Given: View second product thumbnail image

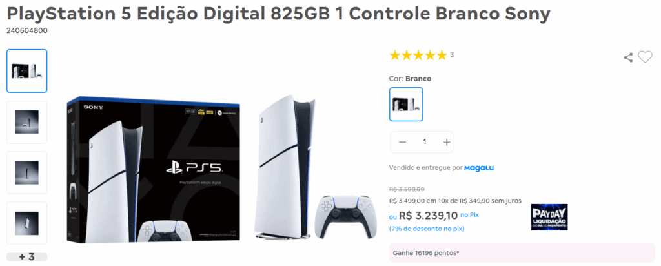Looking at the screenshot, I should click(x=27, y=122).
